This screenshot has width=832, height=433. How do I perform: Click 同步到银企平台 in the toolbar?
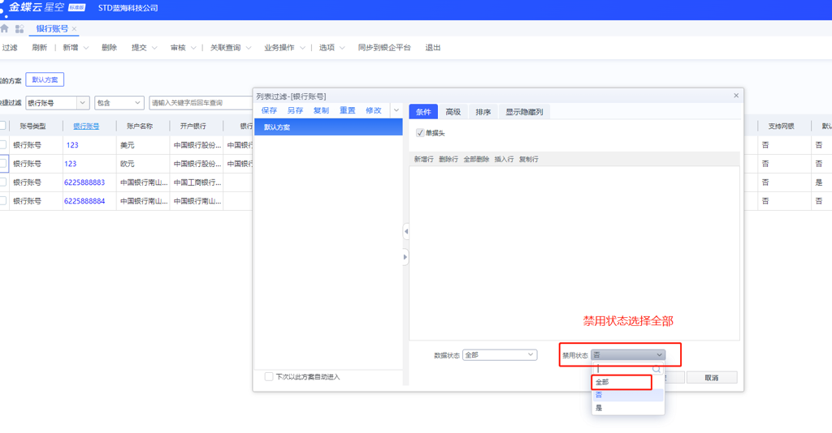point(384,48)
